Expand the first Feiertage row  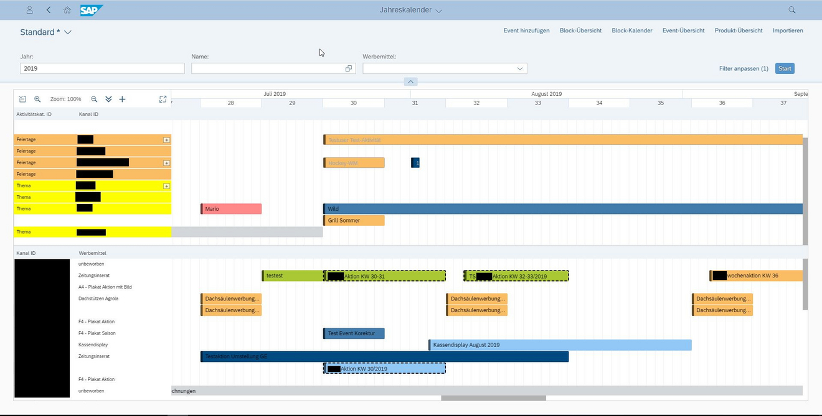(166, 140)
